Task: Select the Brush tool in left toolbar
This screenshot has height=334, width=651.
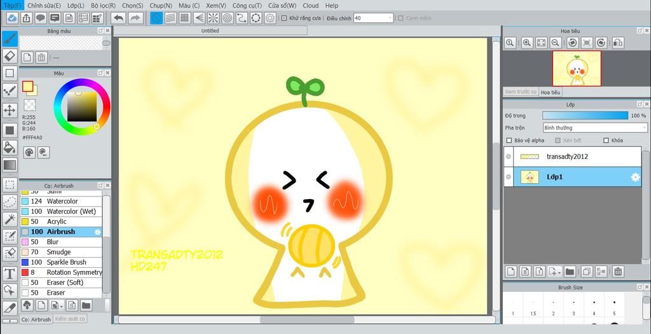Action: point(10,39)
